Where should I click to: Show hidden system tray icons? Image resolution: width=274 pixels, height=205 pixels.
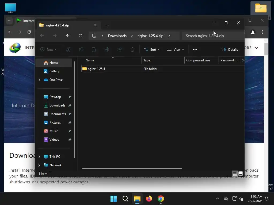[x=218, y=199]
